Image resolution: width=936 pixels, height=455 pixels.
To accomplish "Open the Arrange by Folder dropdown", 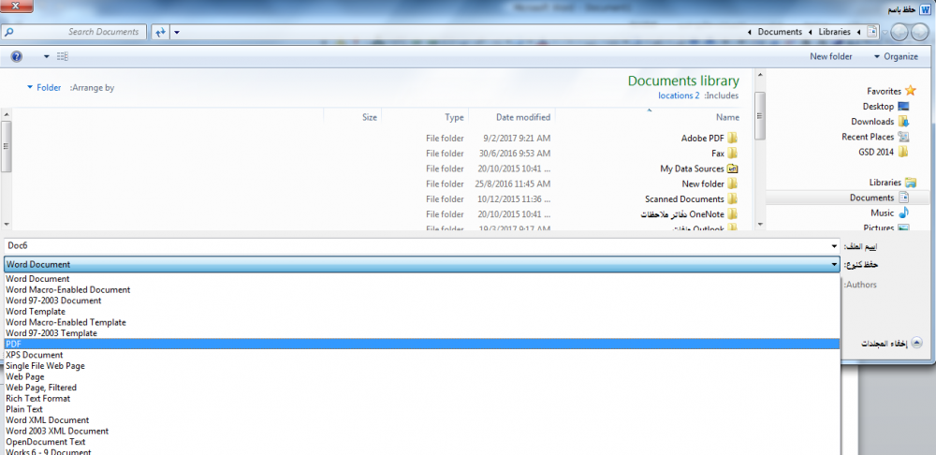I will 44,88.
